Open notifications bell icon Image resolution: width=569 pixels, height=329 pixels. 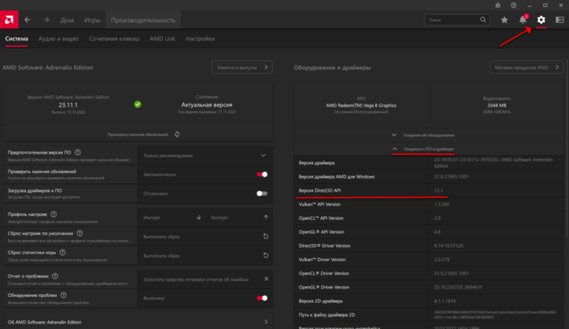tap(523, 20)
